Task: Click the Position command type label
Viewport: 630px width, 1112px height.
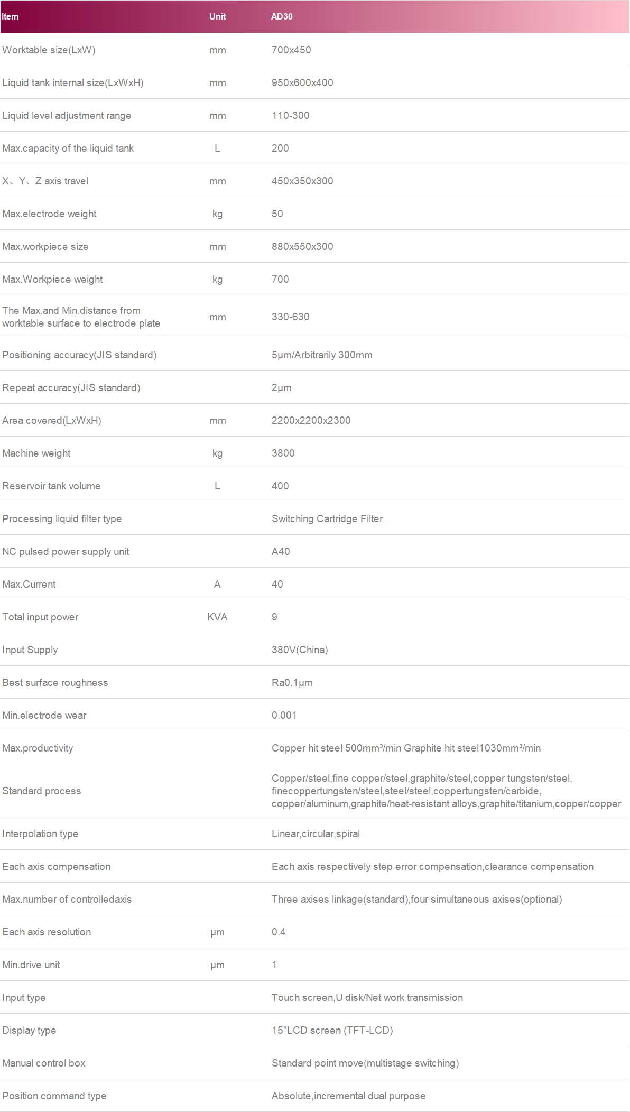Action: click(54, 1096)
